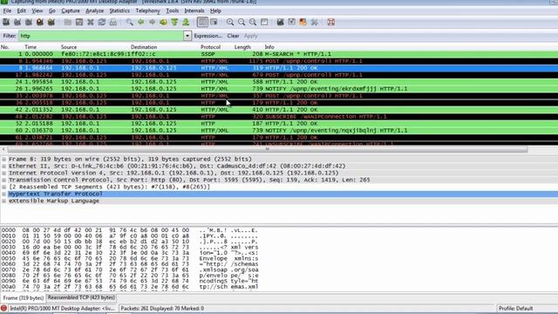Click the Expression... button
The height and width of the screenshot is (314, 558).
coord(208,36)
